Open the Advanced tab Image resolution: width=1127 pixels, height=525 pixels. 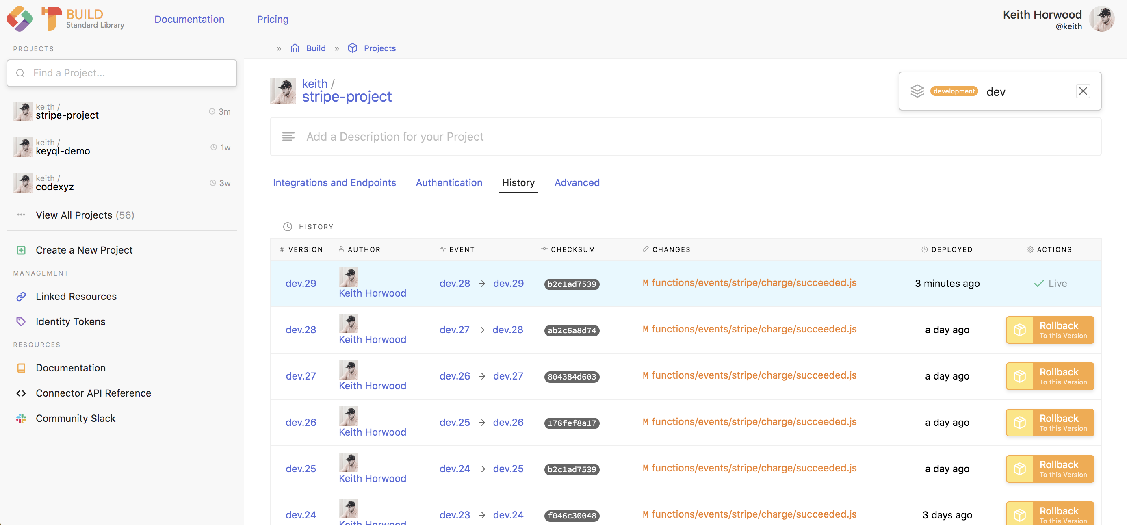(x=577, y=182)
